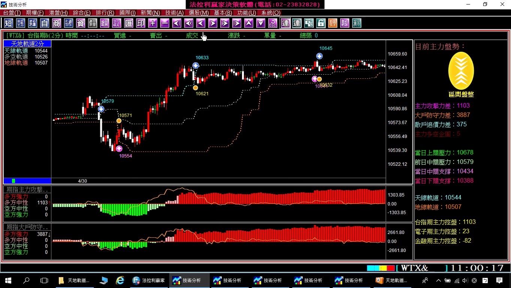The image size is (511, 288).
Task: Click the plus zoom-in icon
Action: tap(152, 23)
